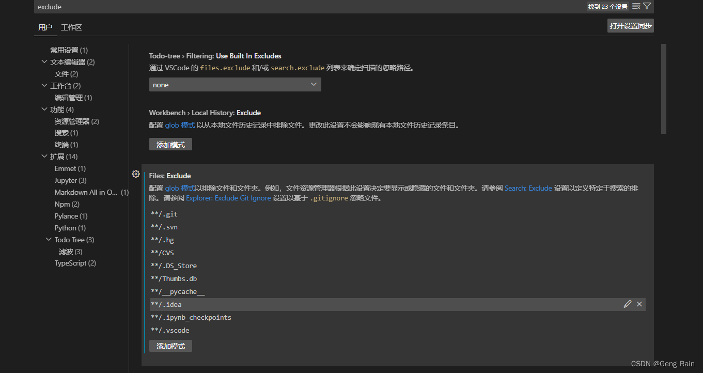Select the **/.vscode pattern row
The image size is (703, 373).
(398, 330)
